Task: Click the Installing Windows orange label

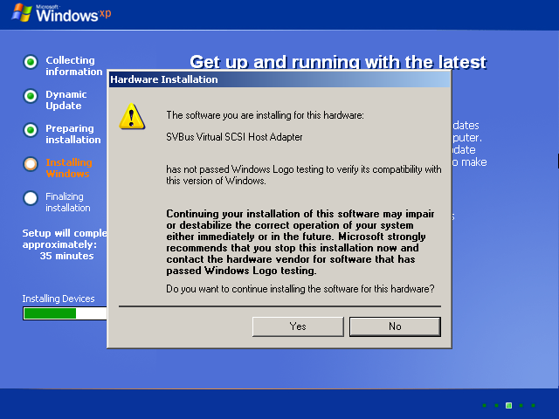Action: click(69, 168)
